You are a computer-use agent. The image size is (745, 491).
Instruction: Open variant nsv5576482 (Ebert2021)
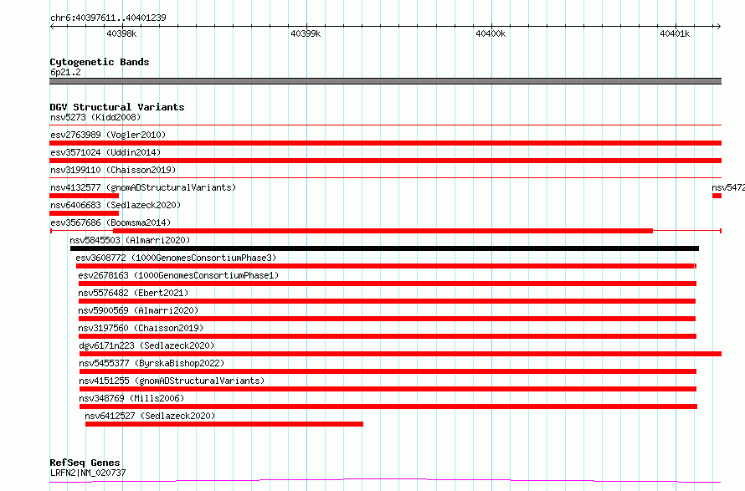[133, 293]
